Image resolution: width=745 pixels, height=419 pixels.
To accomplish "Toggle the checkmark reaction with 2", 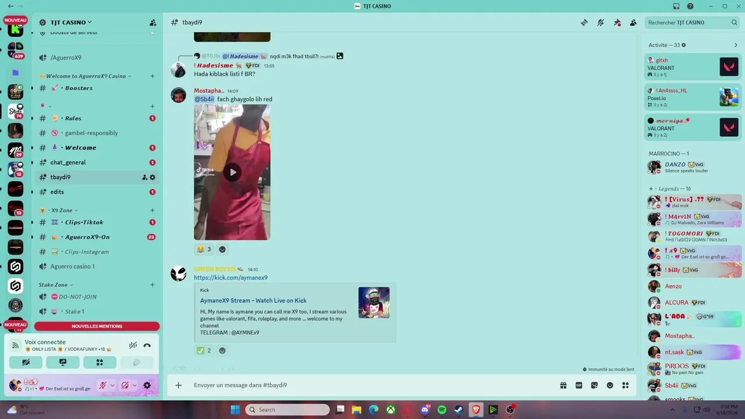I will tap(204, 350).
